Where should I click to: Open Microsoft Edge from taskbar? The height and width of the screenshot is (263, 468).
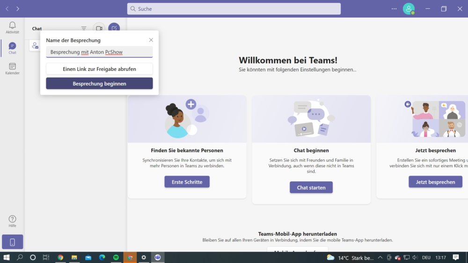click(x=102, y=257)
